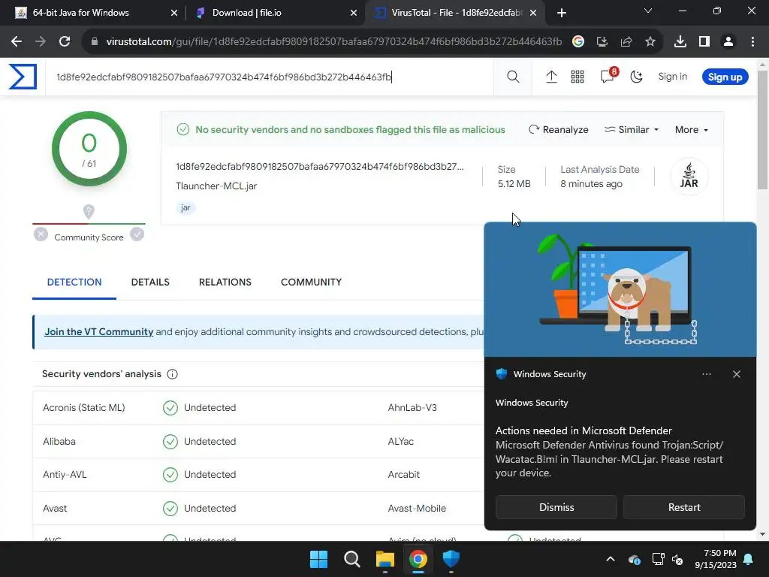Switch to the DETECTION tab

tap(74, 282)
